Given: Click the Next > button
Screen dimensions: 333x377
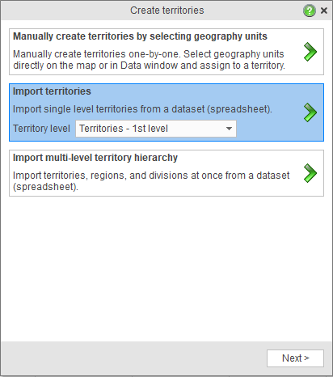Looking at the screenshot, I should click(x=295, y=358).
